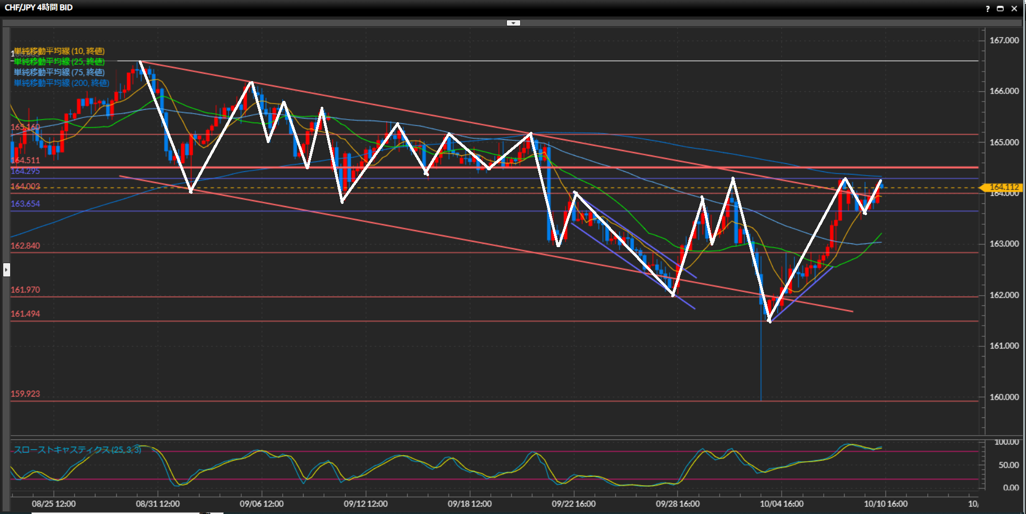Click the 単純移動平均線 (200, 終値) indicator label
The width and height of the screenshot is (1026, 514).
61,83
